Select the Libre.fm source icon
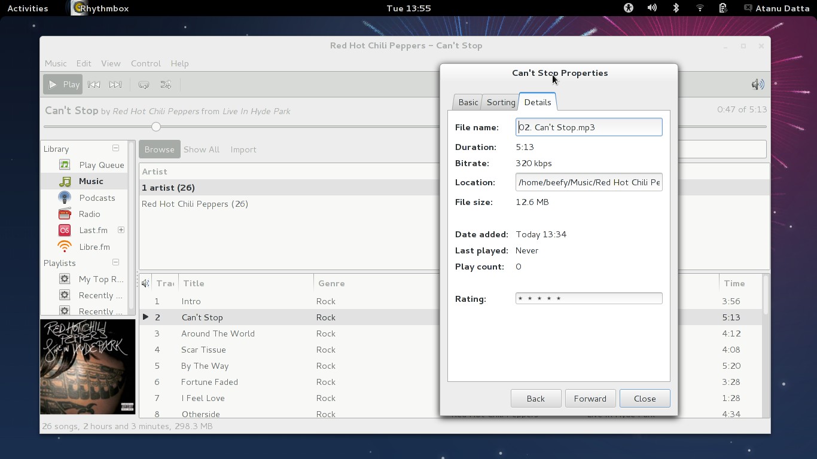The image size is (817, 459). click(65, 247)
